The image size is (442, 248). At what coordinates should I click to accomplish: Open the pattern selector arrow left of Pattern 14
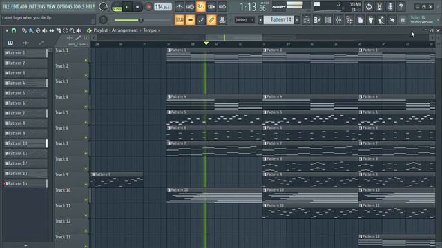point(260,20)
